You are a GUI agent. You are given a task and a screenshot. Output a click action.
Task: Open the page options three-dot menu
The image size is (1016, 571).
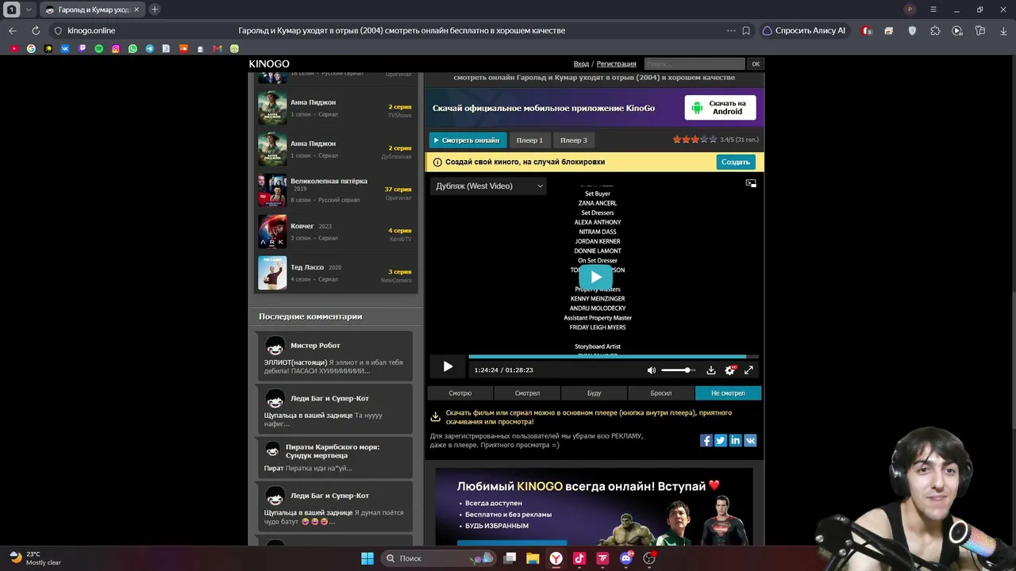(731, 31)
